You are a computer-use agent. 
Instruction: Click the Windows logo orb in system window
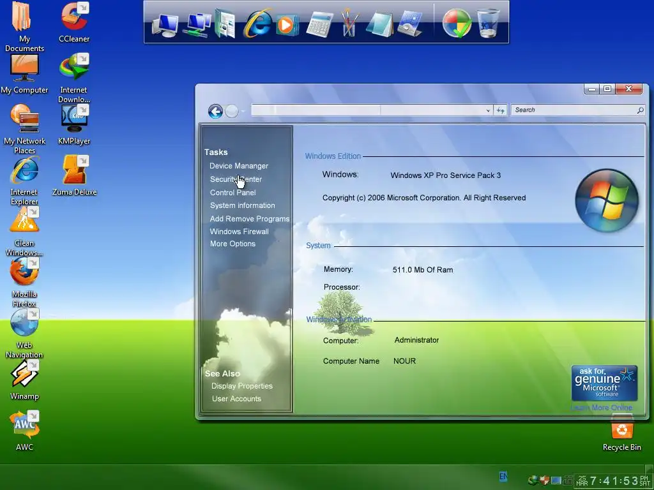(607, 200)
